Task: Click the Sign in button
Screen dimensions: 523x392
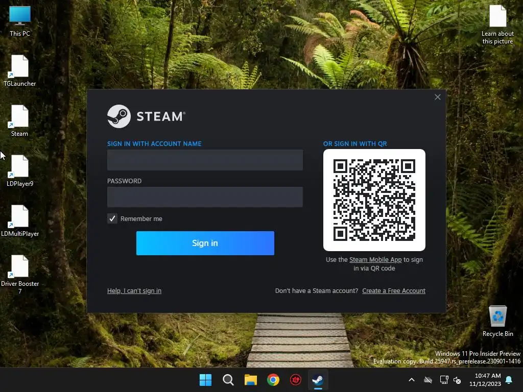Action: (x=205, y=243)
